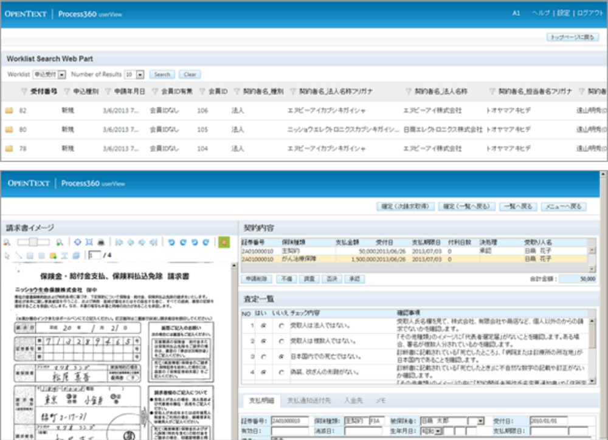Switch to メモ tab
Screen dimensions: 608x440
coord(381,400)
